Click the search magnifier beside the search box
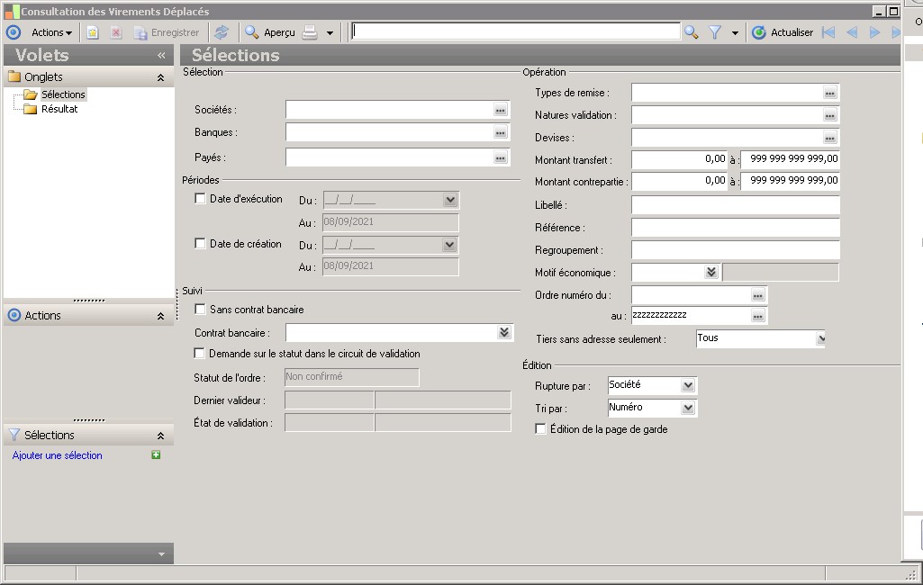Screen dimensions: 923x585 pos(691,32)
